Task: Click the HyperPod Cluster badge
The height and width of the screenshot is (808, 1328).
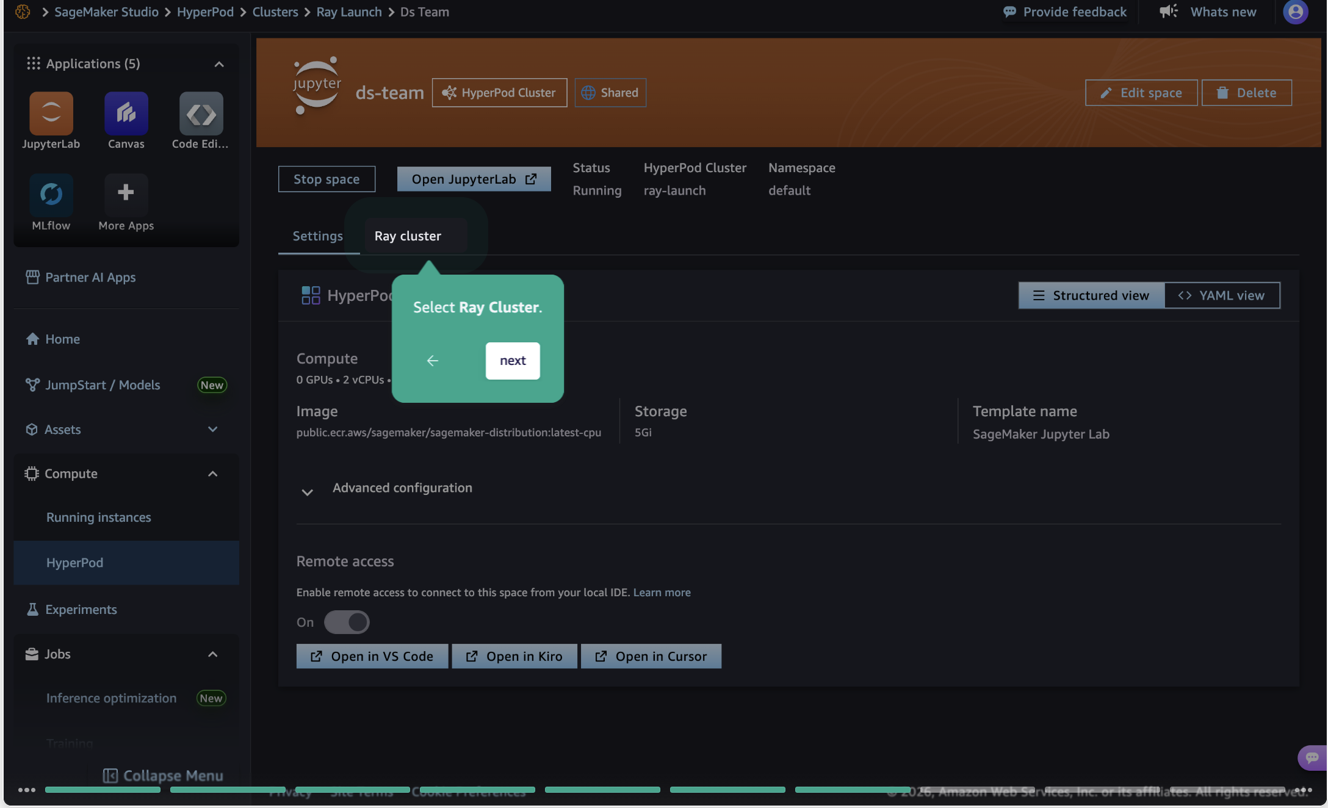Action: [x=499, y=93]
